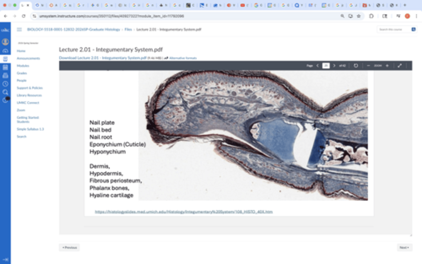Open the Files breadcrumb link
This screenshot has width=422, height=264.
point(128,29)
